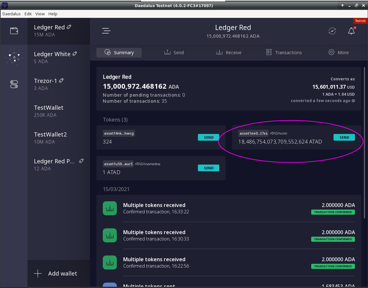
Task: Click the ATADAcoin token name label
Action: tap(278, 133)
